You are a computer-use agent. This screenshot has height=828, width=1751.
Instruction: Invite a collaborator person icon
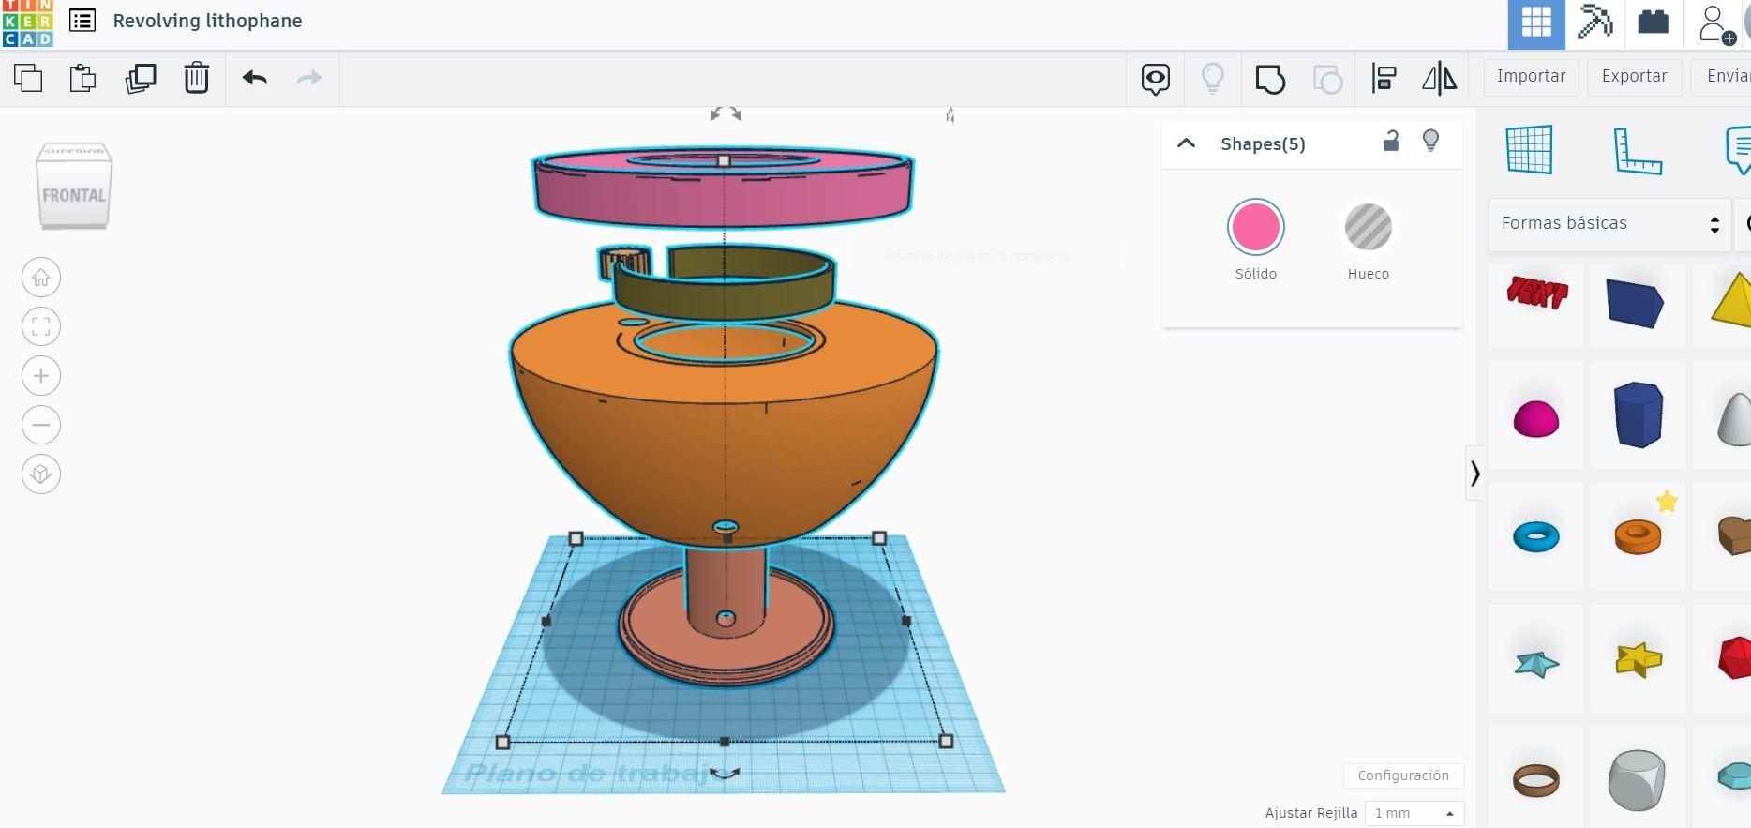pos(1716,24)
